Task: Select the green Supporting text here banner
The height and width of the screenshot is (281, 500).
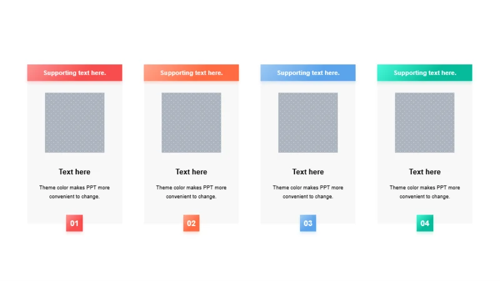Action: pos(425,72)
